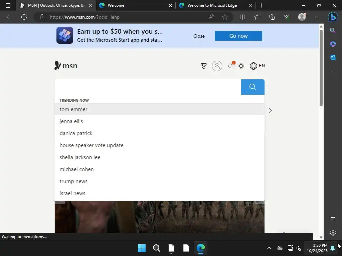The image size is (342, 256).
Task: Add this page to favorites star
Action: [x=225, y=17]
